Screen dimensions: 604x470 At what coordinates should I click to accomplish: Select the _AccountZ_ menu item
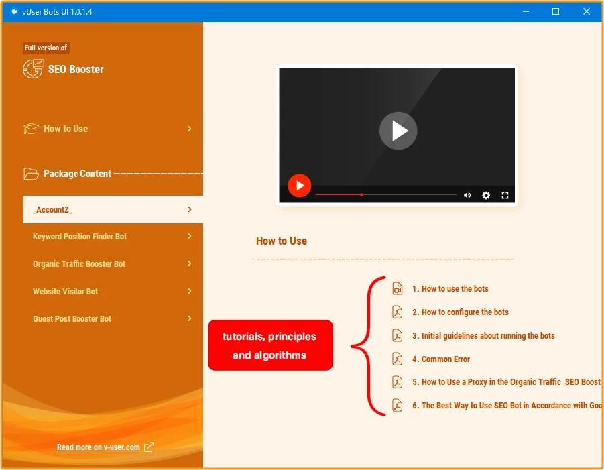pos(113,210)
